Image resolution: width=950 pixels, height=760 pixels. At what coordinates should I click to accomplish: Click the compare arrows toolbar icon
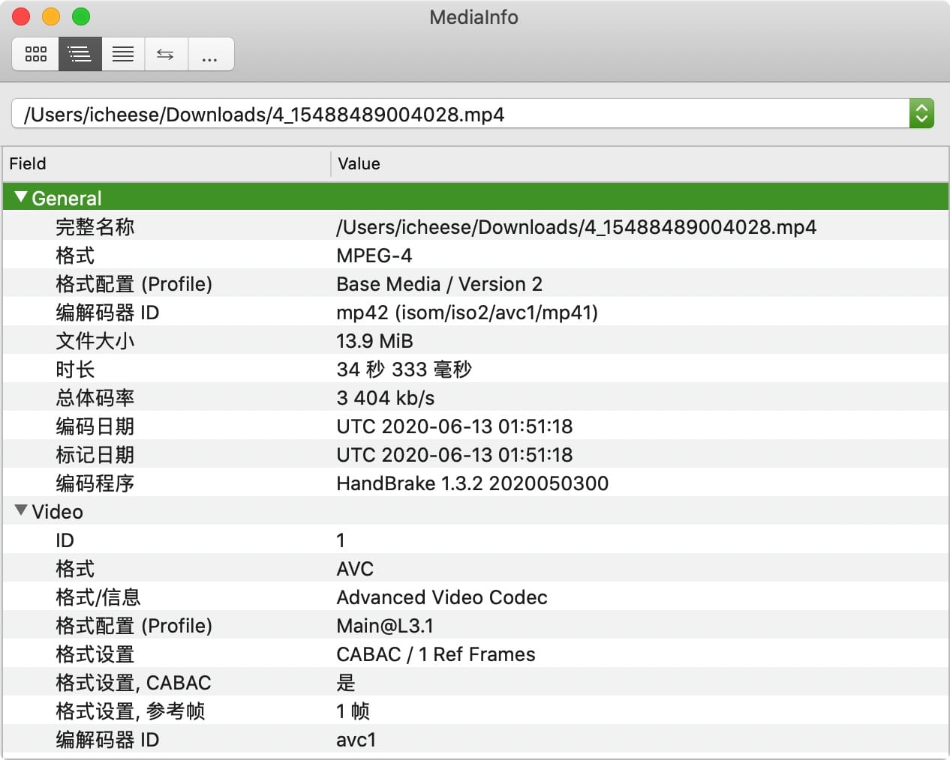(166, 54)
